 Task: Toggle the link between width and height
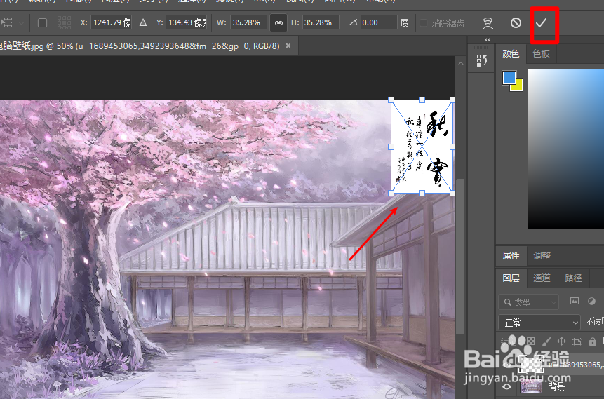tap(278, 22)
